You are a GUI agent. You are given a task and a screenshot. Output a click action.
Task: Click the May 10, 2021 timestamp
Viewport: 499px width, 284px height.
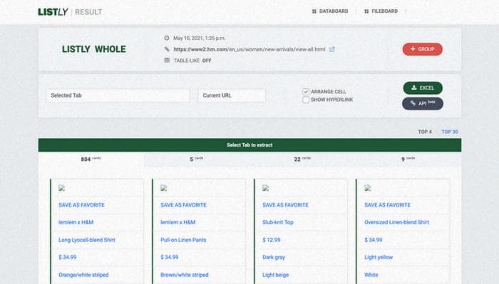(x=199, y=38)
